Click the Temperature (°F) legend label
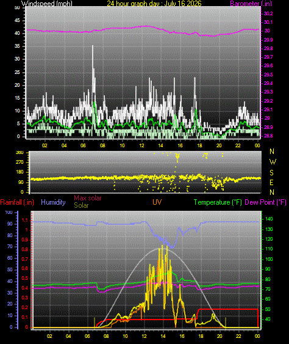The height and width of the screenshot is (344, 289). point(218,202)
